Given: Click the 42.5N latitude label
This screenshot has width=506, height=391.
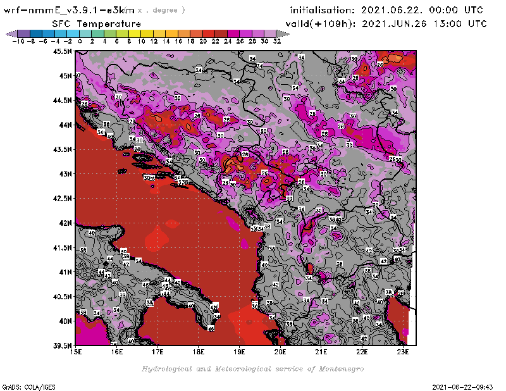Looking at the screenshot, I should tap(62, 199).
